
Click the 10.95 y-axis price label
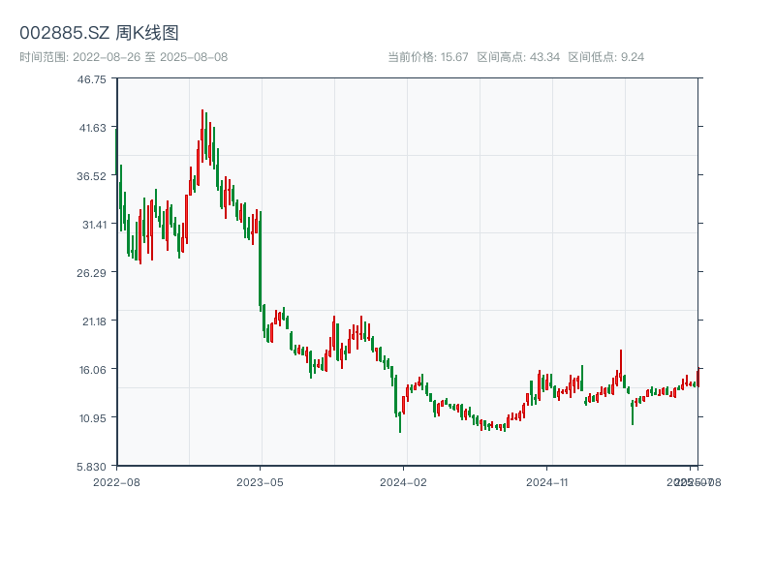pos(92,418)
